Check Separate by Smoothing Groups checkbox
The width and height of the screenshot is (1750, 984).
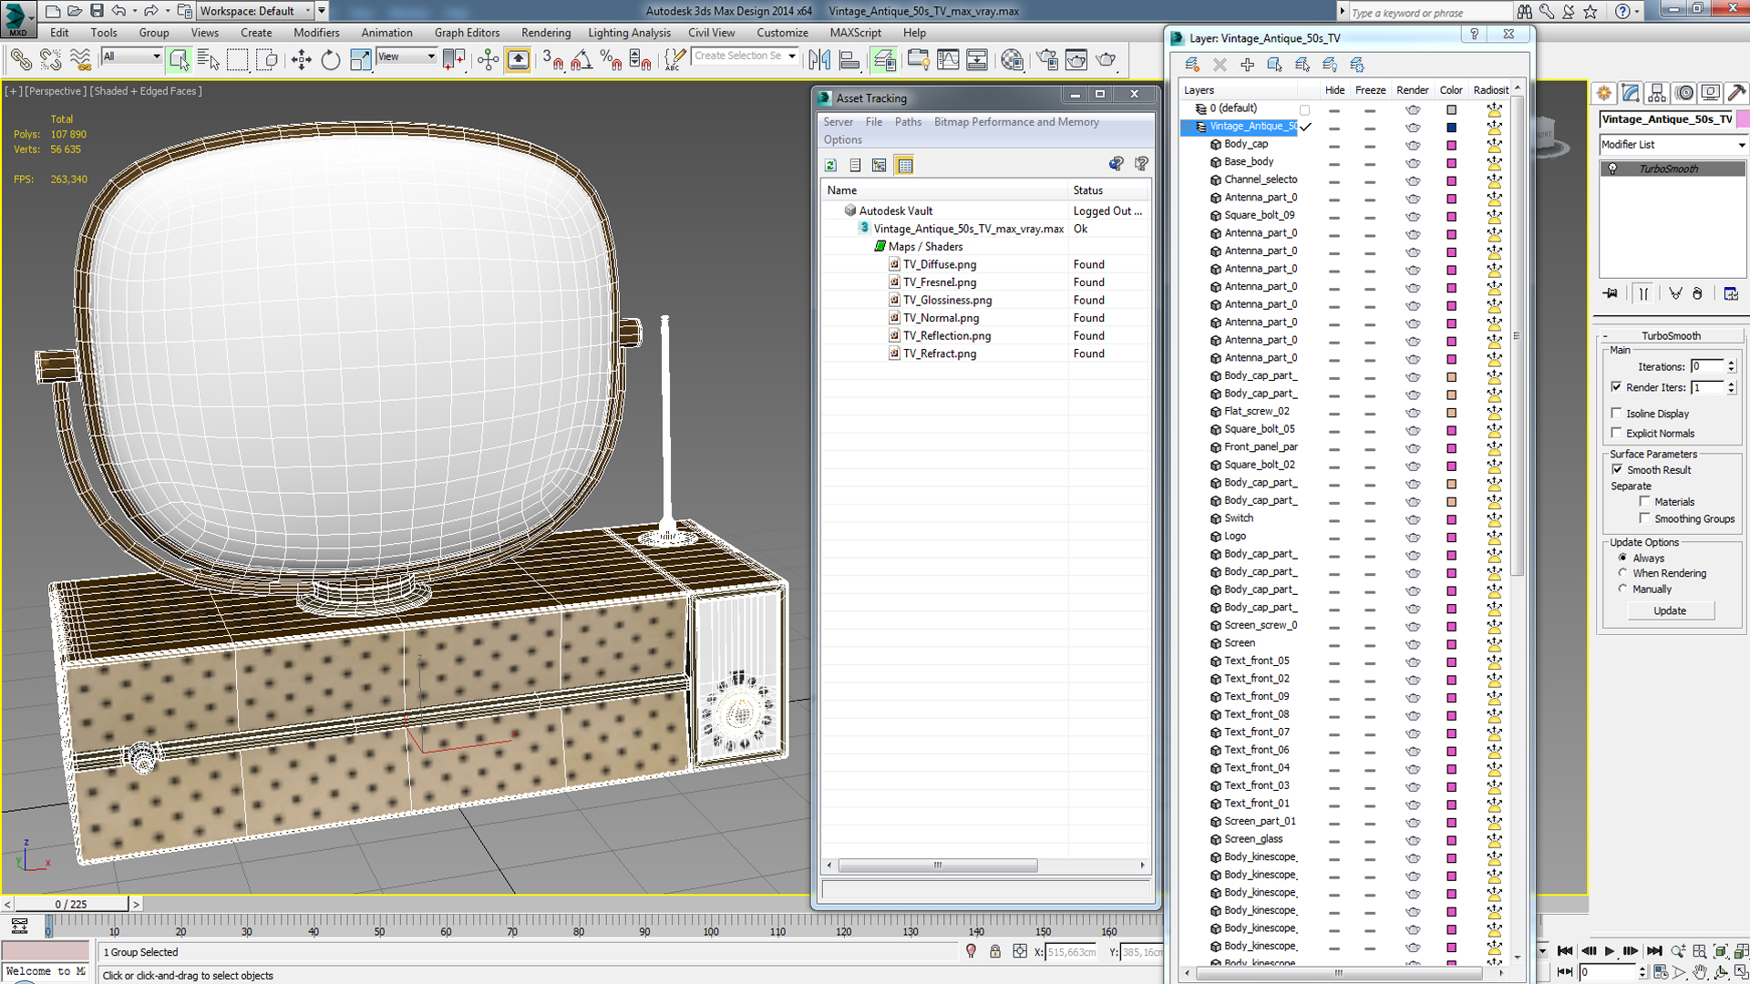(1645, 518)
